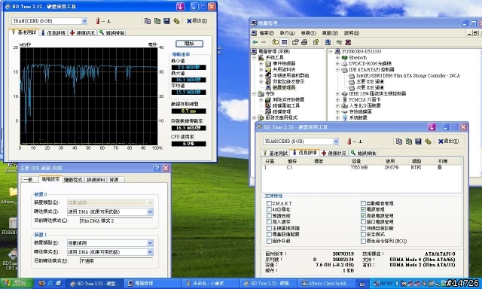Open Device 1 transfer mode DMA dropdown
The height and width of the screenshot is (289, 482).
pos(150,252)
